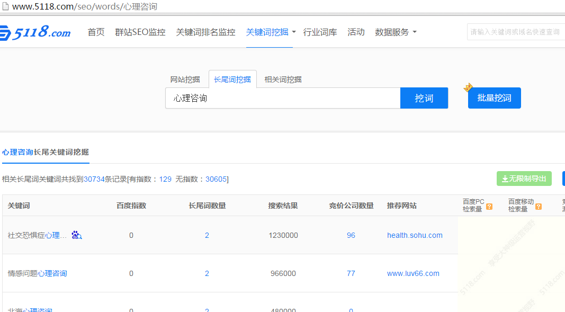565x312 pixels.
Task: Click the 批量挖词 button
Action: [x=494, y=98]
